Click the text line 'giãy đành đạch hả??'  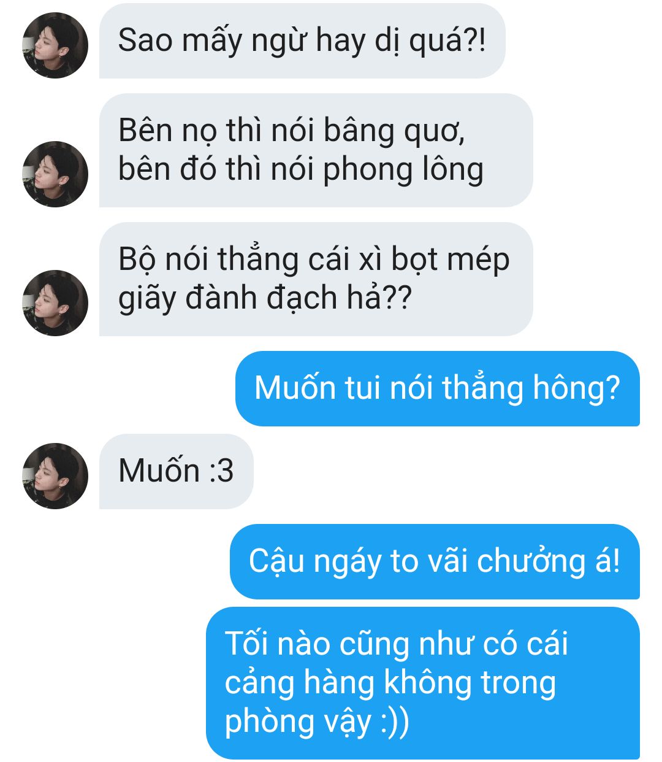click(265, 299)
